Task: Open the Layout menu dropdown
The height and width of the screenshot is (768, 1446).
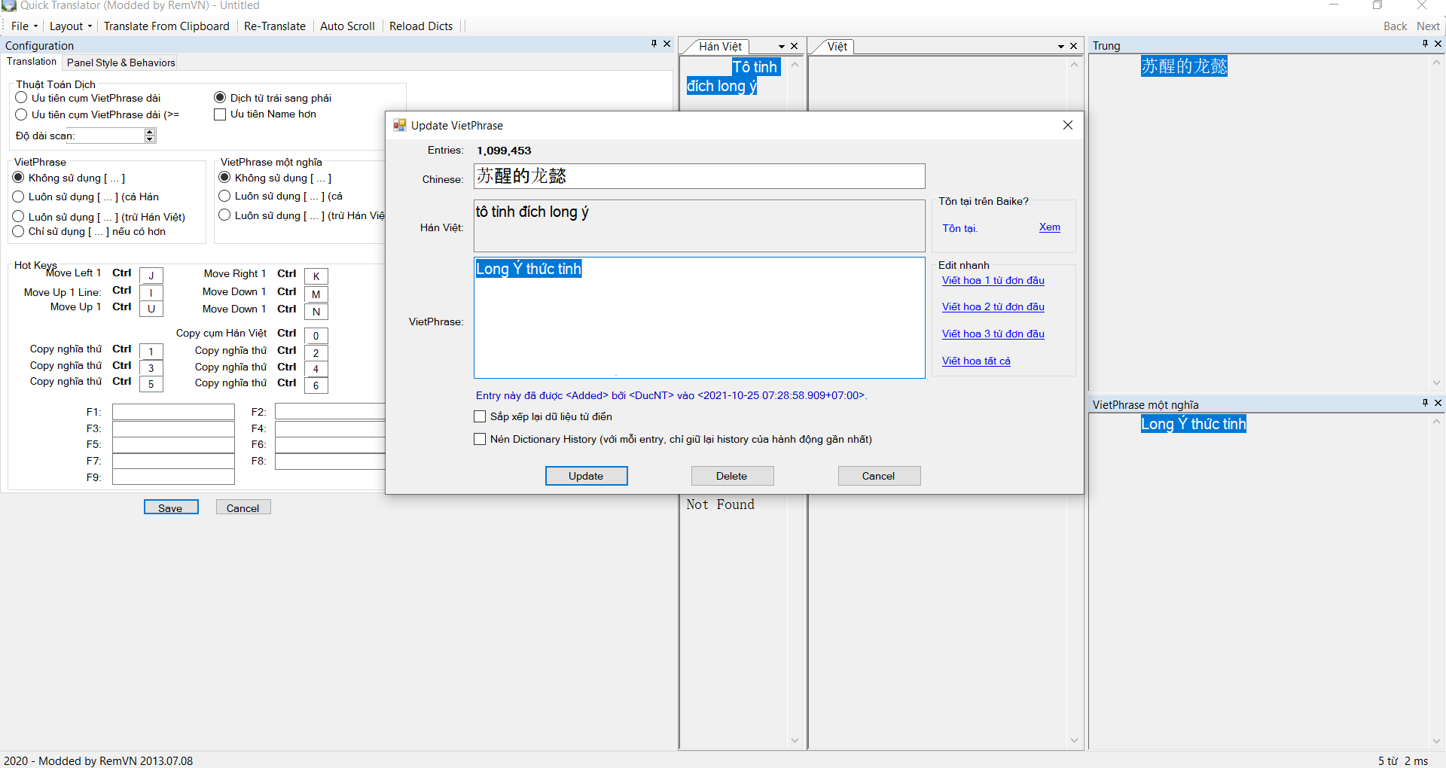Action: 70,26
